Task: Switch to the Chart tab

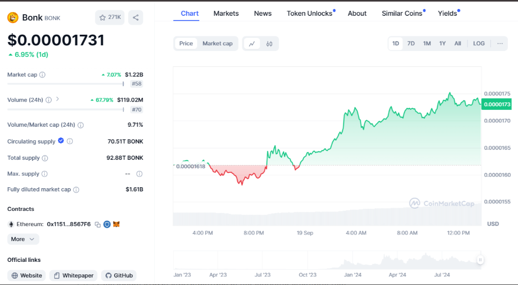Action: click(190, 14)
